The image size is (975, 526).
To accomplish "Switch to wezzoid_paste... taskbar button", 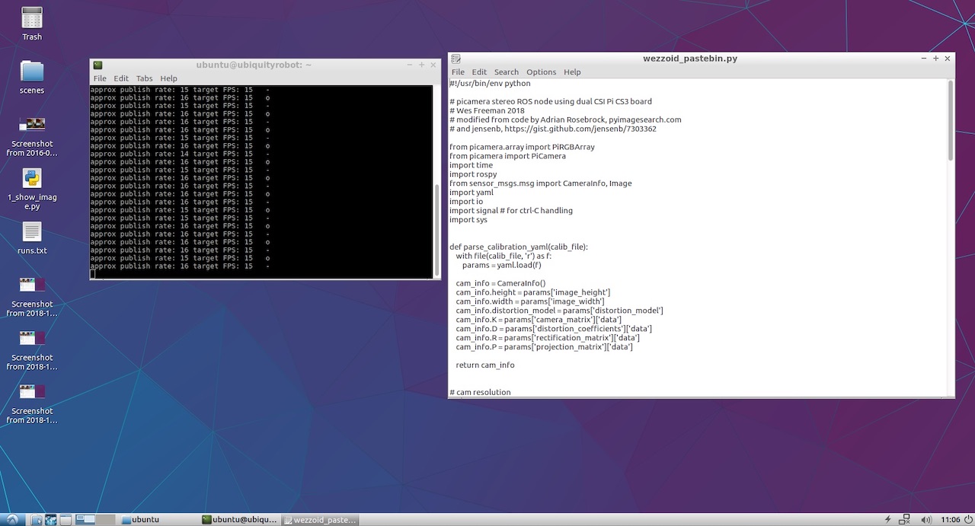I will (320, 520).
